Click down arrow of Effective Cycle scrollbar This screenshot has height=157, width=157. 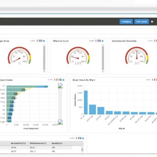[x=103, y=71]
